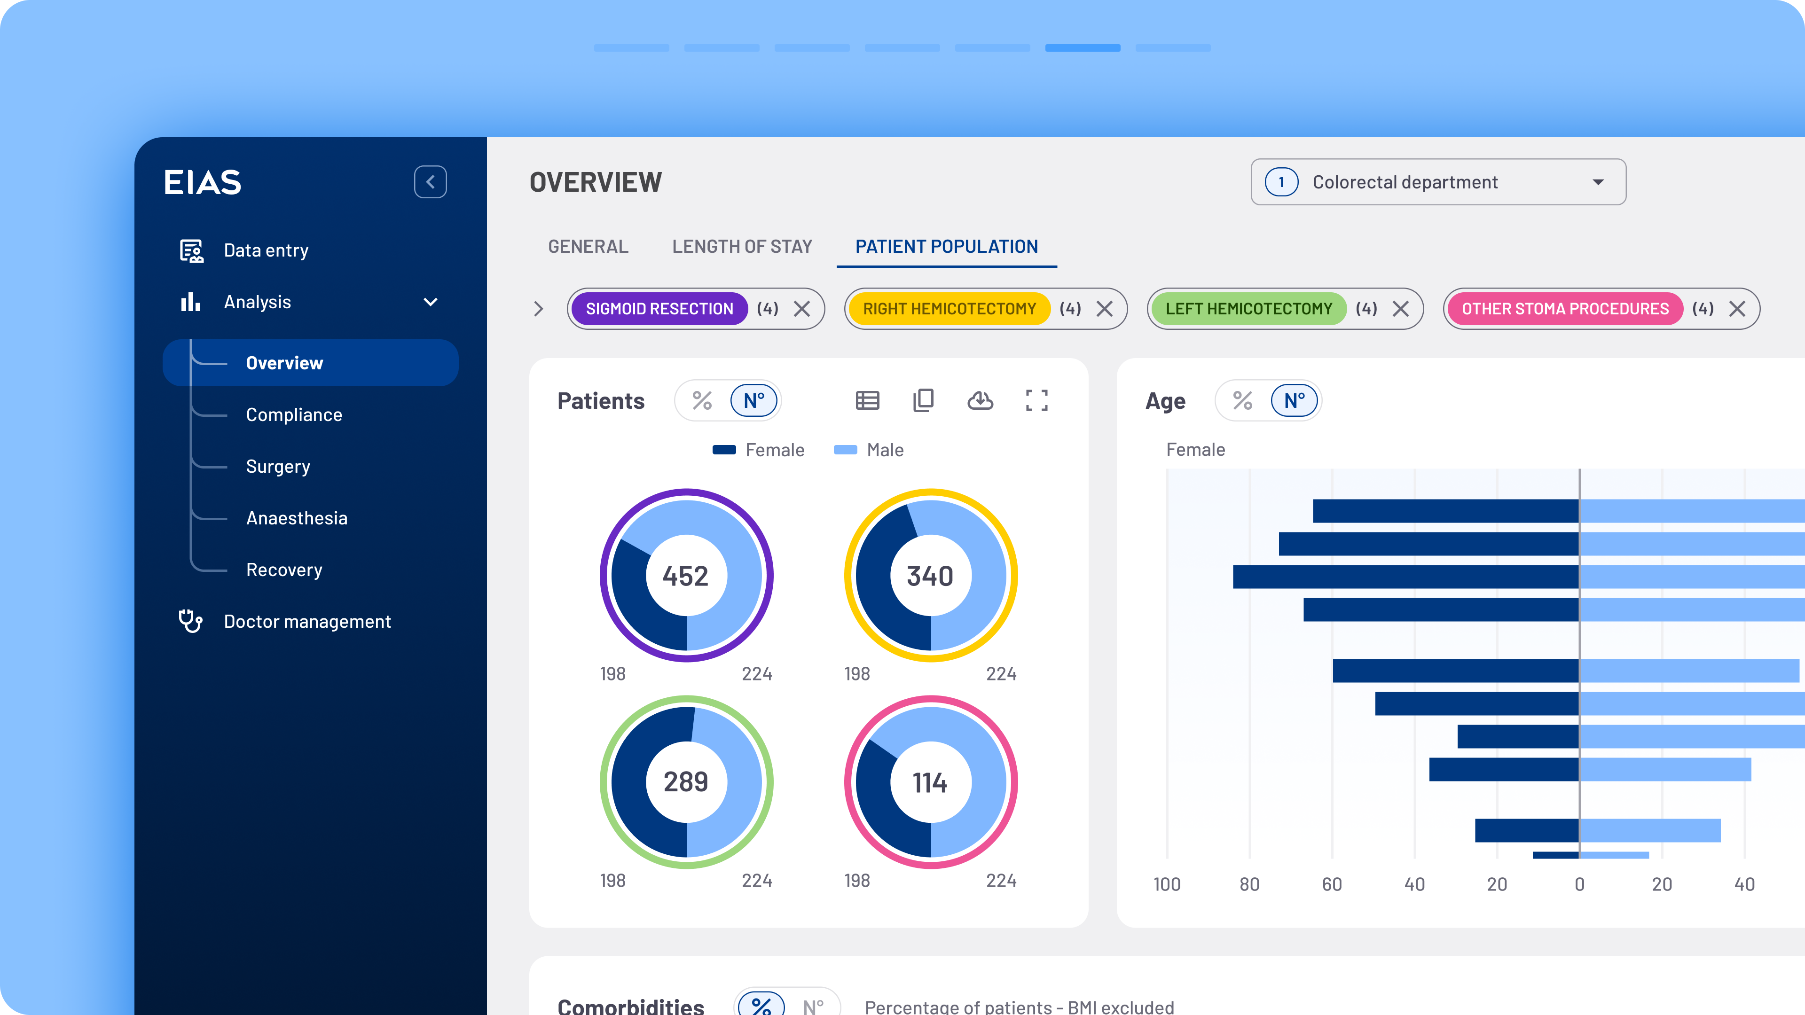
Task: Click the Left Hemicotectomy green tag
Action: click(1248, 309)
